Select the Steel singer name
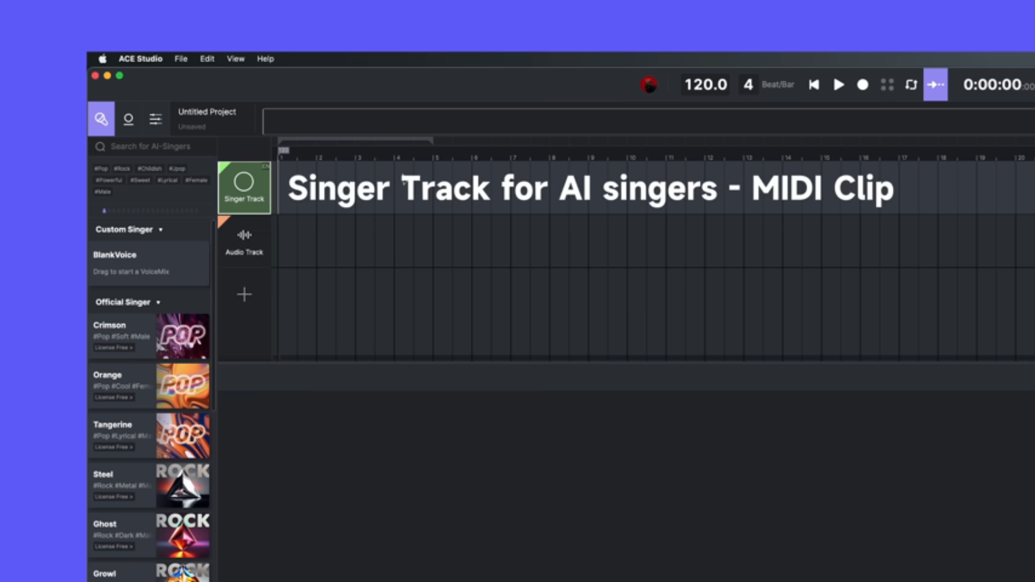The height and width of the screenshot is (582, 1035). pyautogui.click(x=103, y=475)
